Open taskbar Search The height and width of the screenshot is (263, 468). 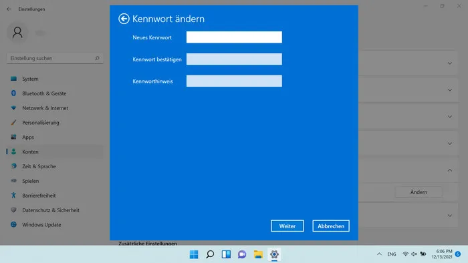[210, 254]
